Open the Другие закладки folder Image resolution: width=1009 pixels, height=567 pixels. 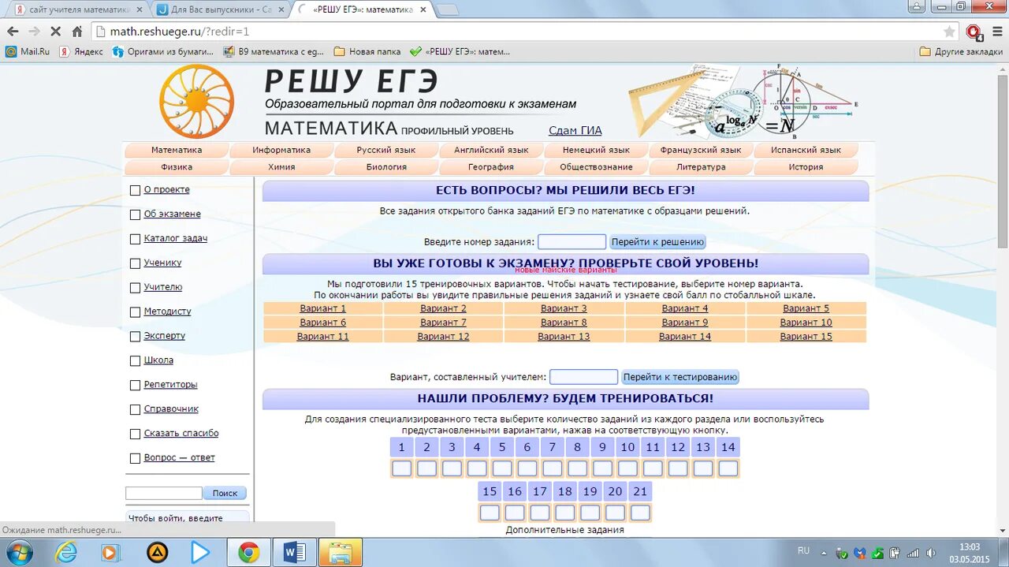961,51
